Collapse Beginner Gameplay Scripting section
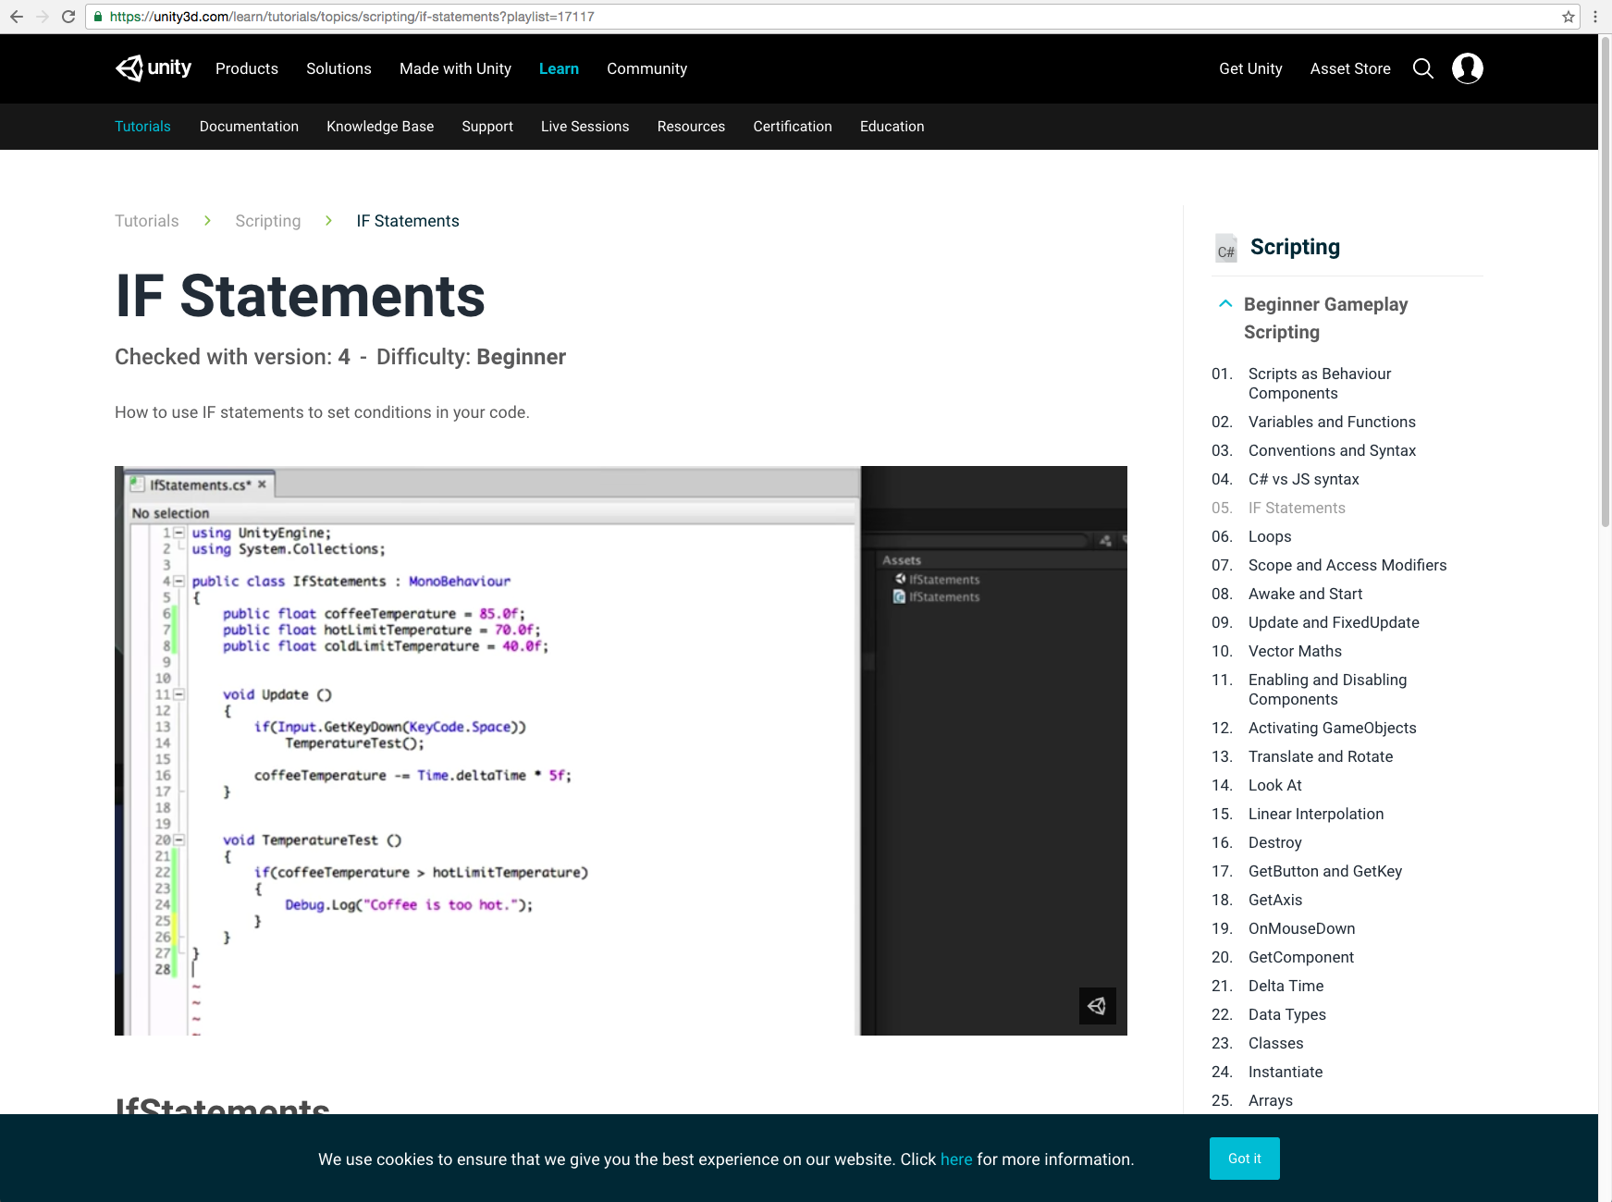The width and height of the screenshot is (1612, 1202). [1225, 303]
